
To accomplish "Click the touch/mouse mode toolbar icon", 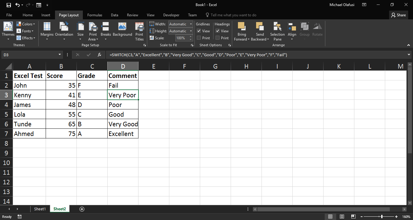I will (38, 5).
